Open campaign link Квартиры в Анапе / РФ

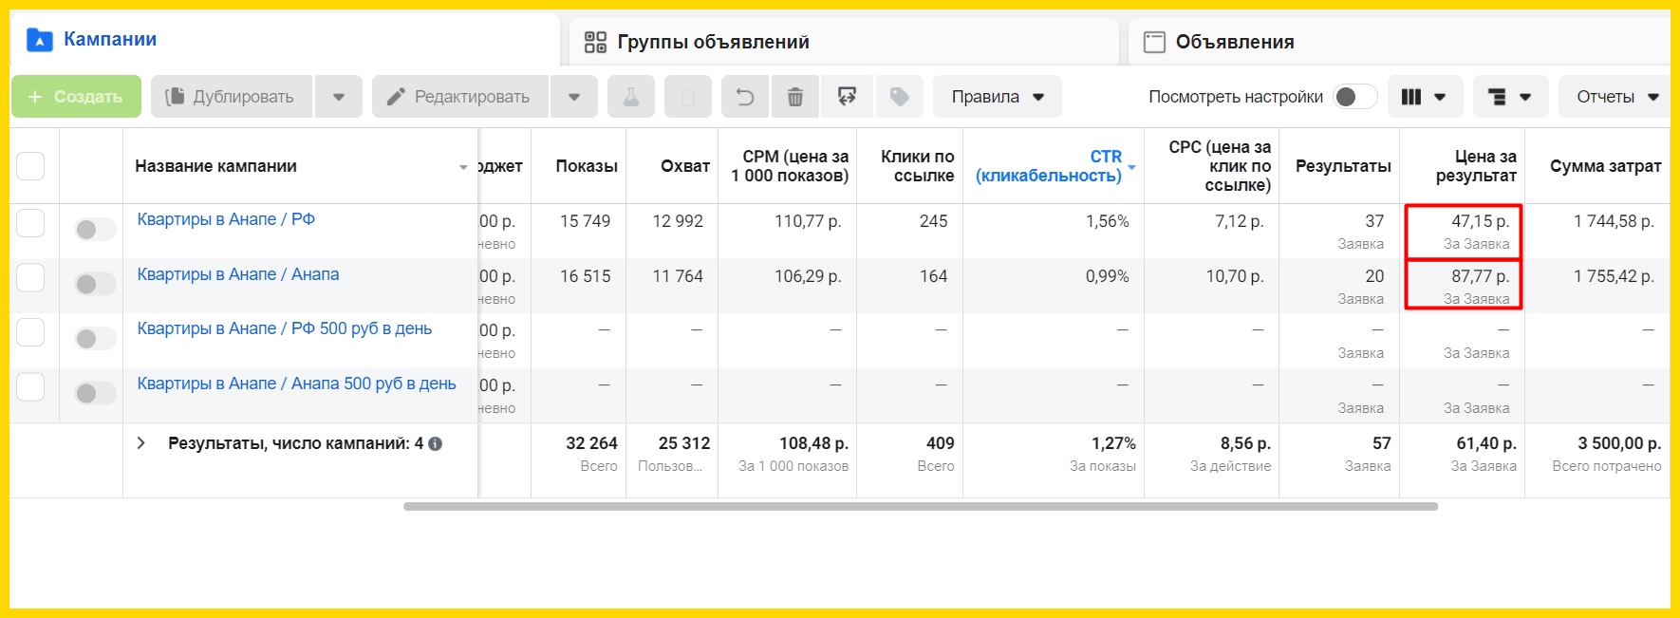click(226, 219)
